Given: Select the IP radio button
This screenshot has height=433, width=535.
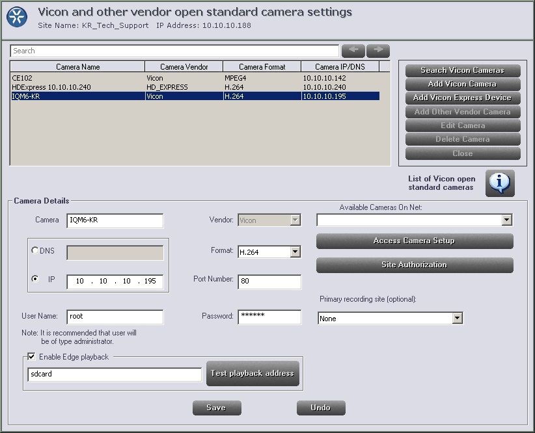Looking at the screenshot, I should [34, 279].
